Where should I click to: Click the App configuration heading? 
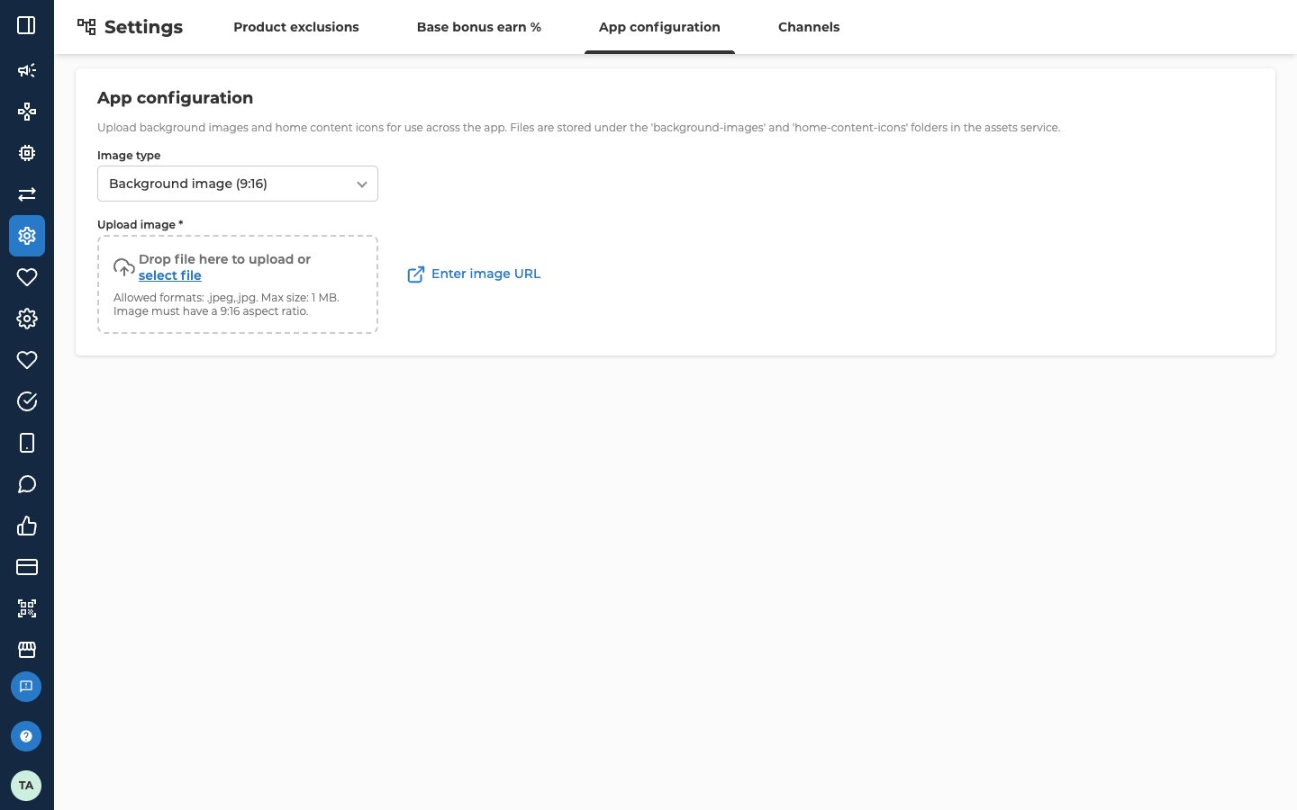pos(176,98)
